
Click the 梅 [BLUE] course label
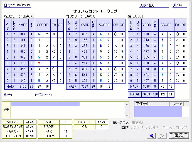pos(135,16)
